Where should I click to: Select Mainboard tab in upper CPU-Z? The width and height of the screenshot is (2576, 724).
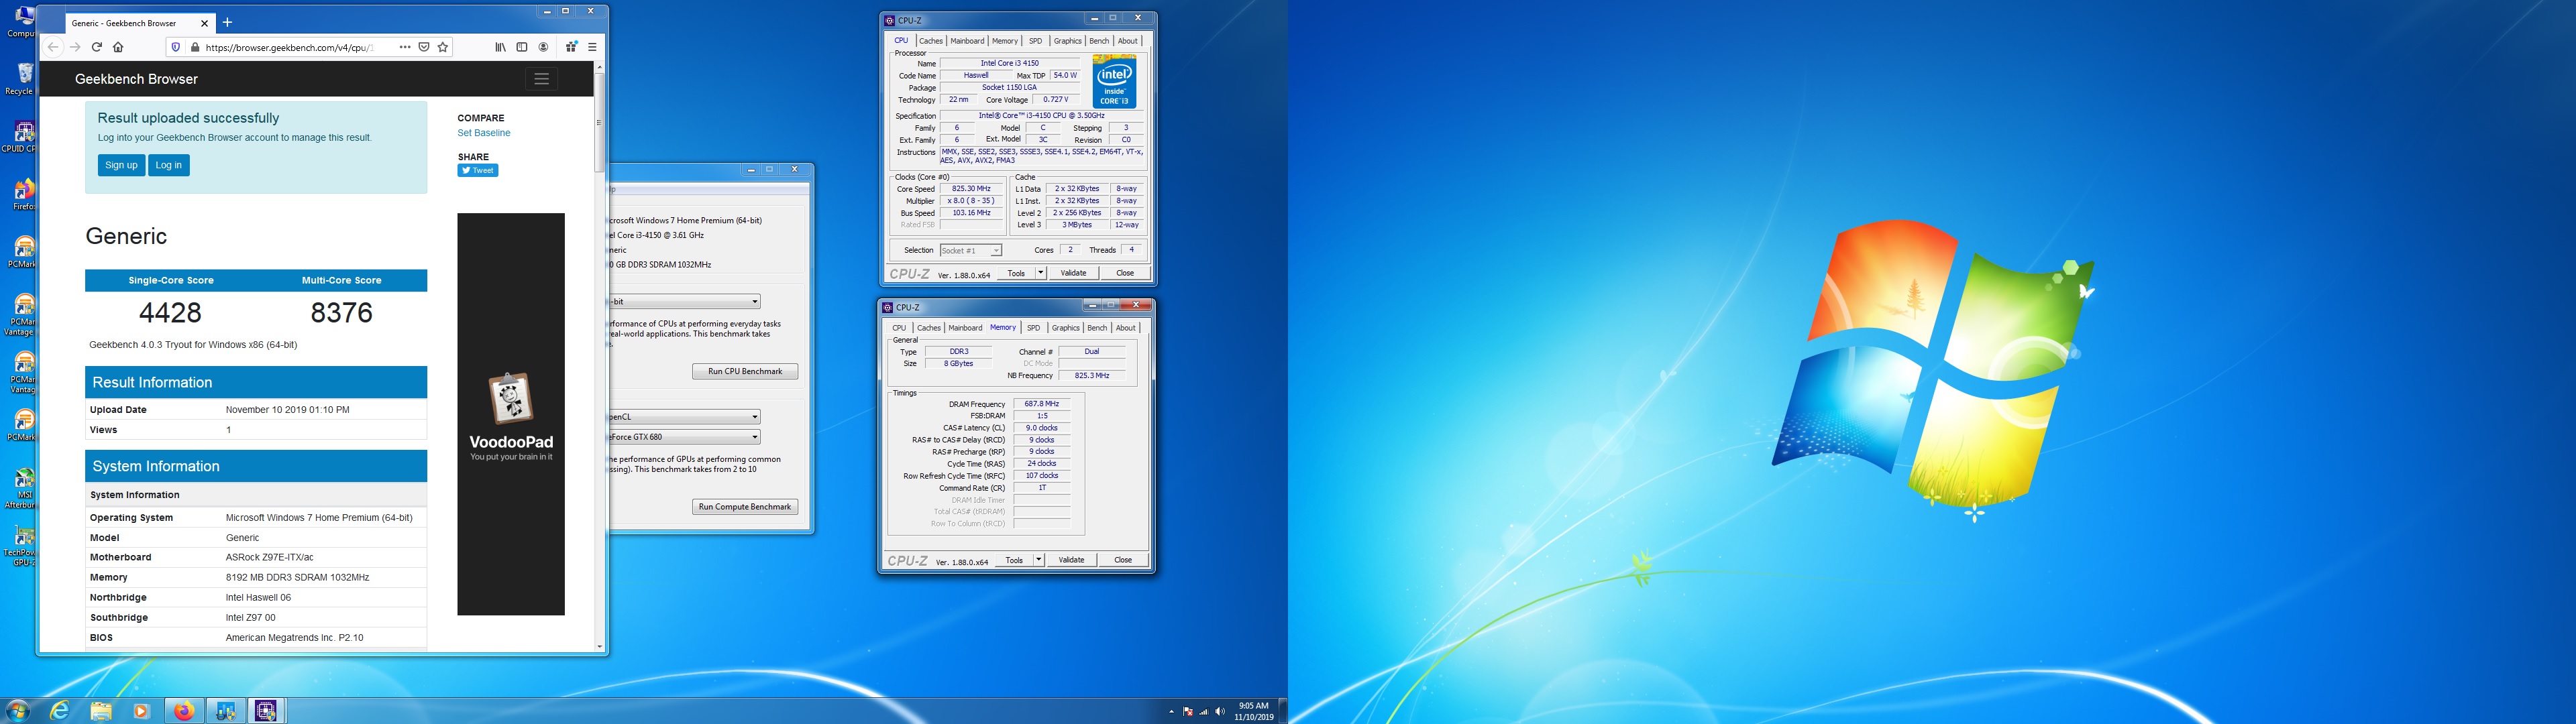pos(967,41)
